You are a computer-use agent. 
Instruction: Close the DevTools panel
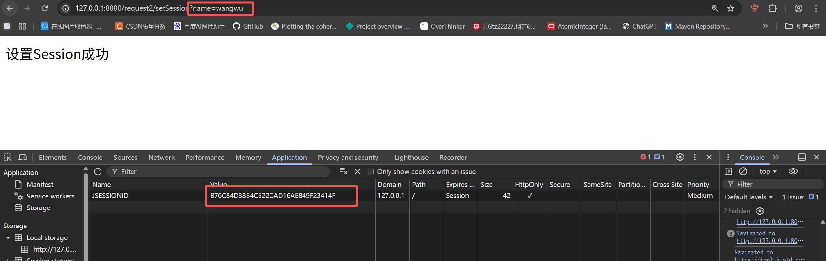pyautogui.click(x=709, y=157)
